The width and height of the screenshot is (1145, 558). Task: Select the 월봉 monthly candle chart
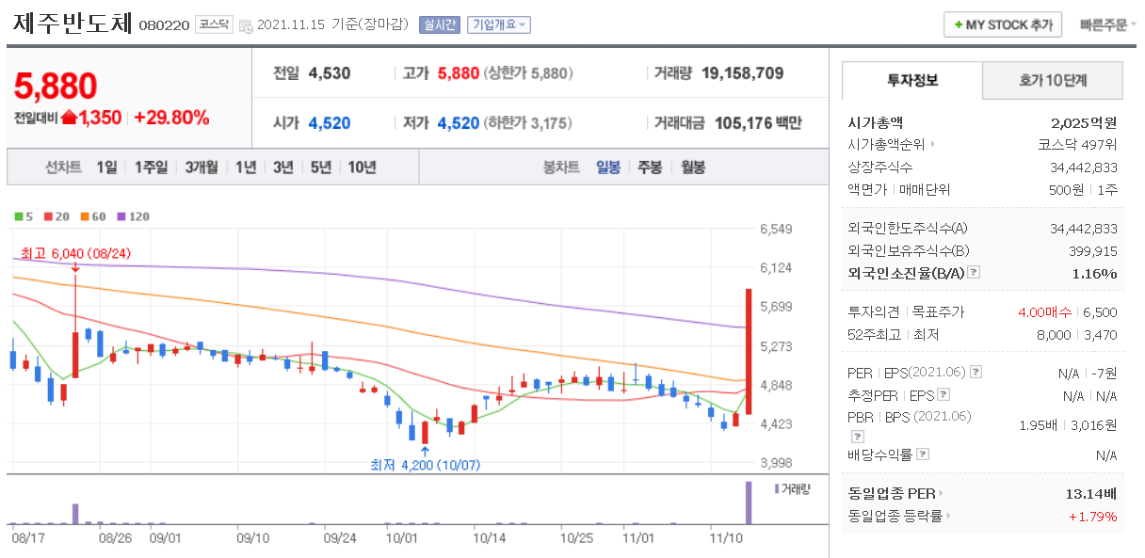click(692, 167)
